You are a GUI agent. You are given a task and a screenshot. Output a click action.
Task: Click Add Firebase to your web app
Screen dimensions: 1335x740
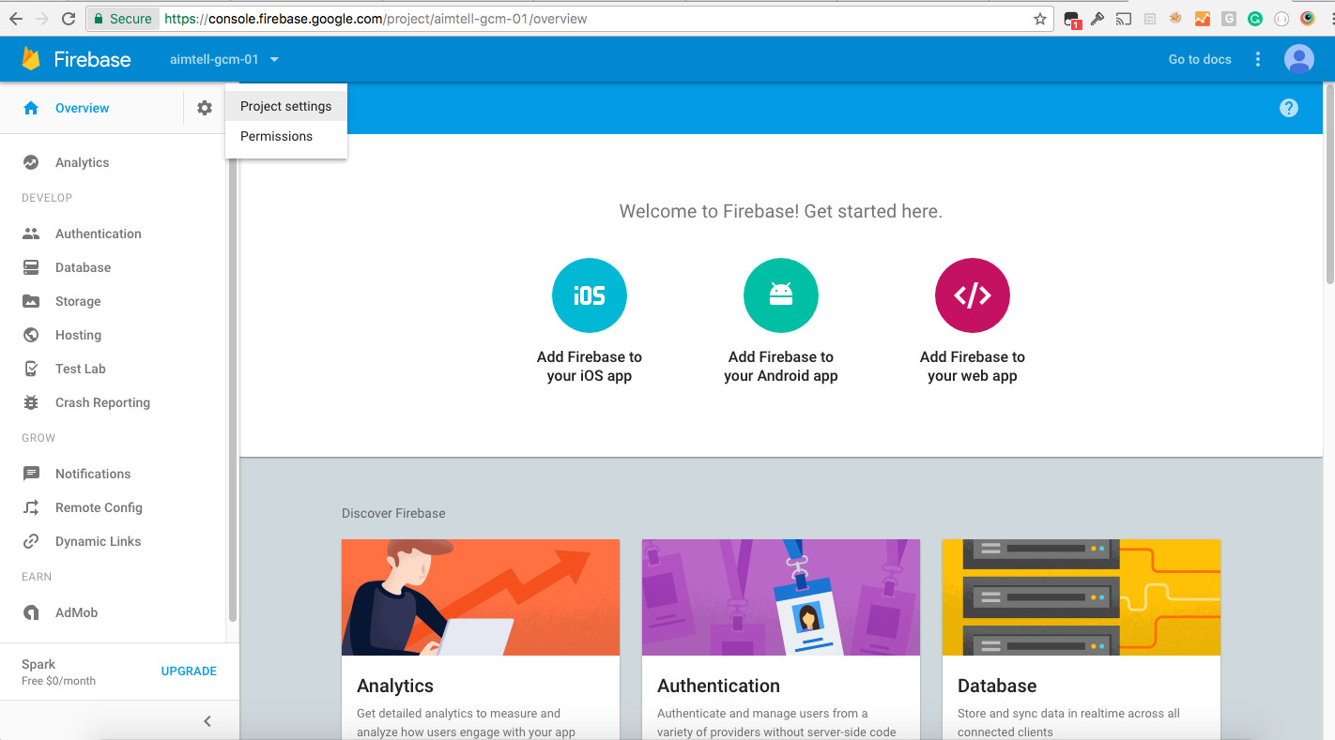click(973, 366)
